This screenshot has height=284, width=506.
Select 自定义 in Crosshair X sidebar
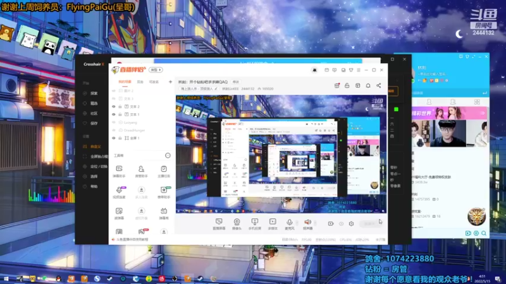tap(96, 146)
